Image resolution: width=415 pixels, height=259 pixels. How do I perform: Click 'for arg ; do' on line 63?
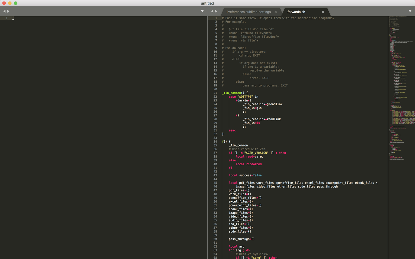point(239,250)
